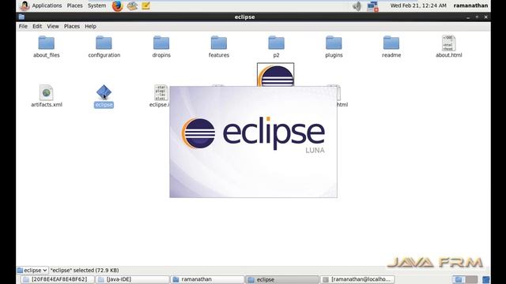Maximize the eclipse file manager window
Image resolution: width=506 pixels, height=284 pixels.
click(477, 17)
